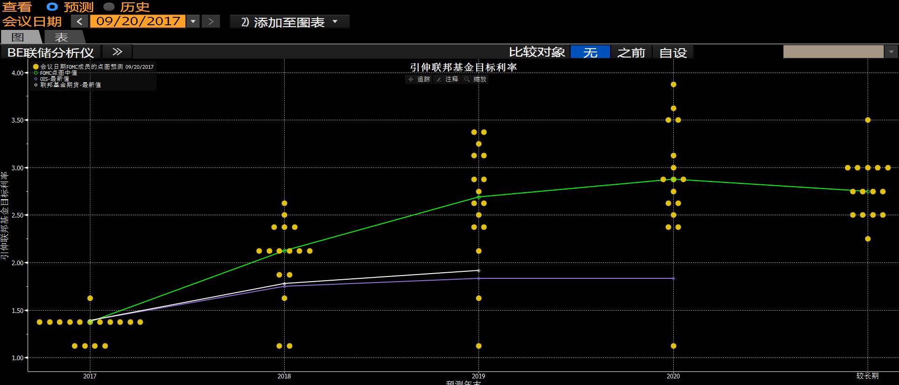Click the 比较对象 label
Viewport: 899px width, 385px height.
(537, 52)
